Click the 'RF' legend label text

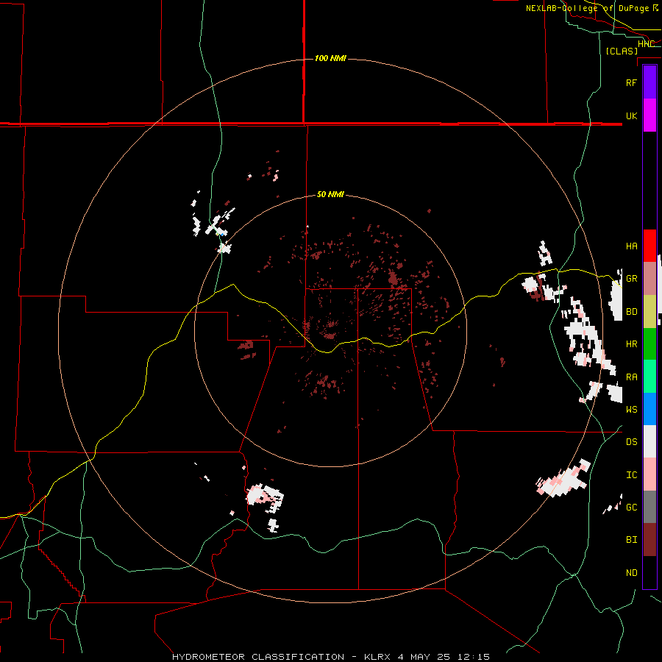[631, 82]
